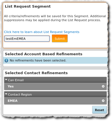The image size is (112, 121).
Task: Select the Contact Region header bar
Action: point(55,94)
